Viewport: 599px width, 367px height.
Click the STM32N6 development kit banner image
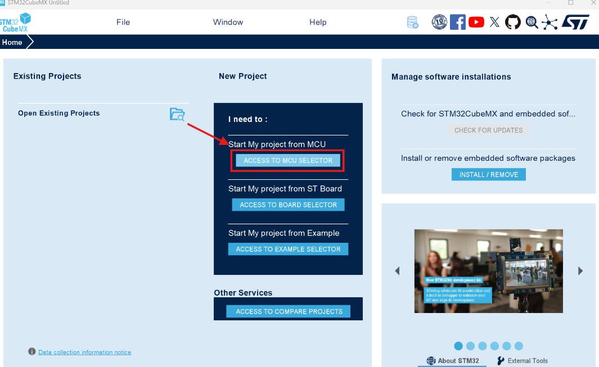[489, 271]
